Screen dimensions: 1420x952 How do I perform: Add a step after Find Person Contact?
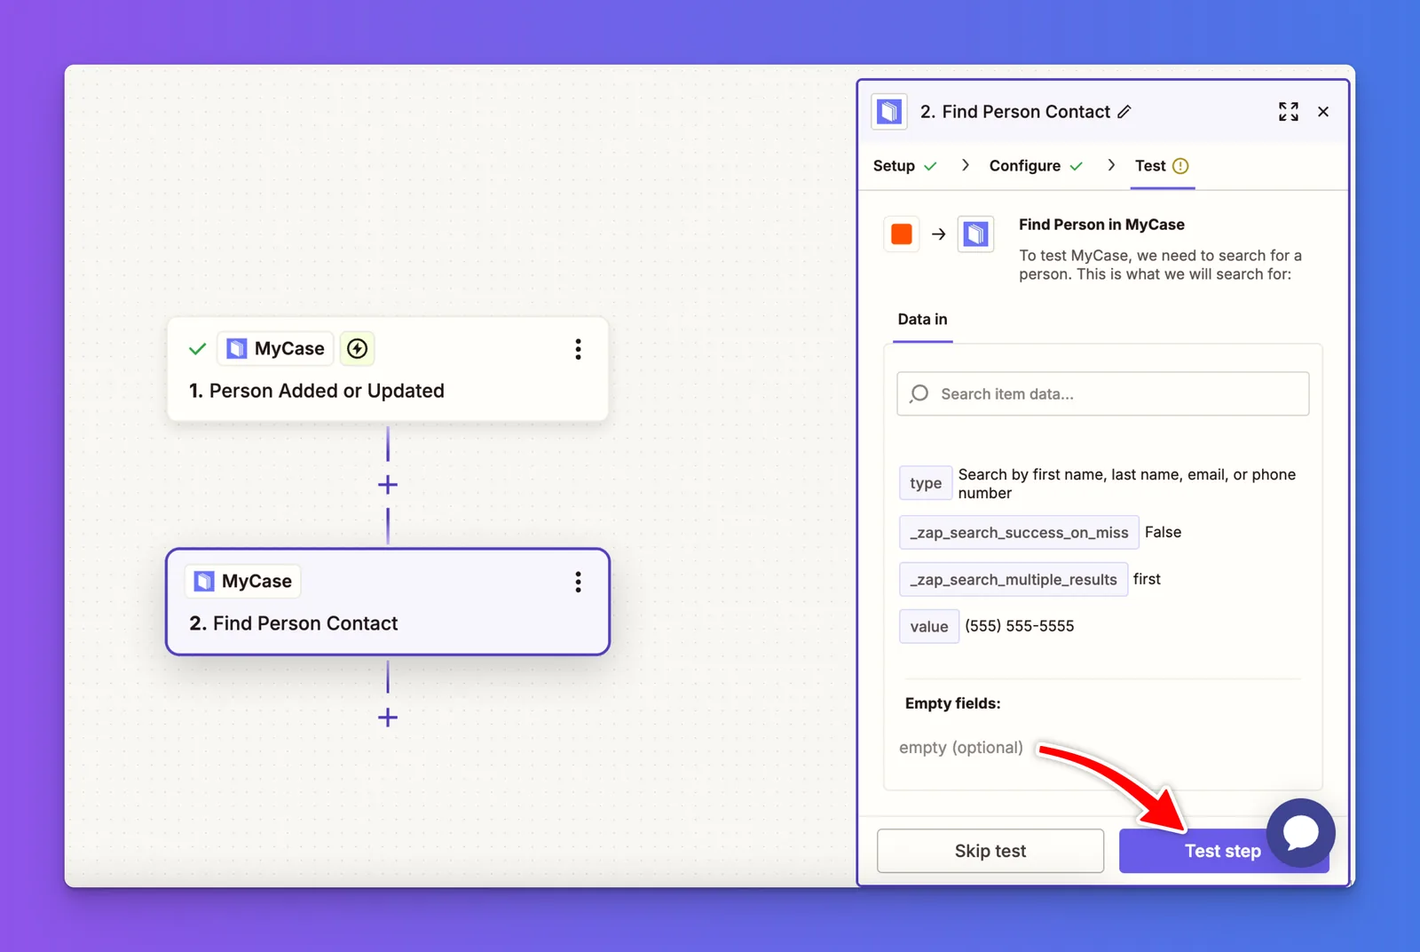click(x=388, y=718)
